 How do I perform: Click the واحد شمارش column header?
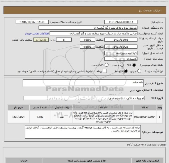pyautogui.click(x=62, y=107)
